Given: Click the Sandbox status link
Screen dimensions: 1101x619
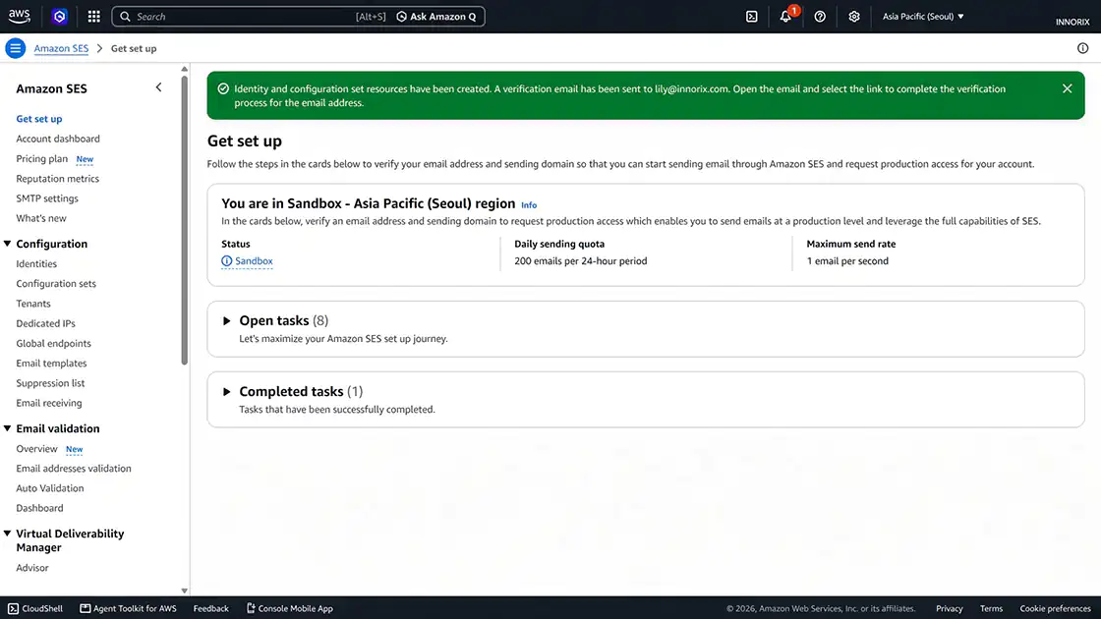Looking at the screenshot, I should [254, 261].
